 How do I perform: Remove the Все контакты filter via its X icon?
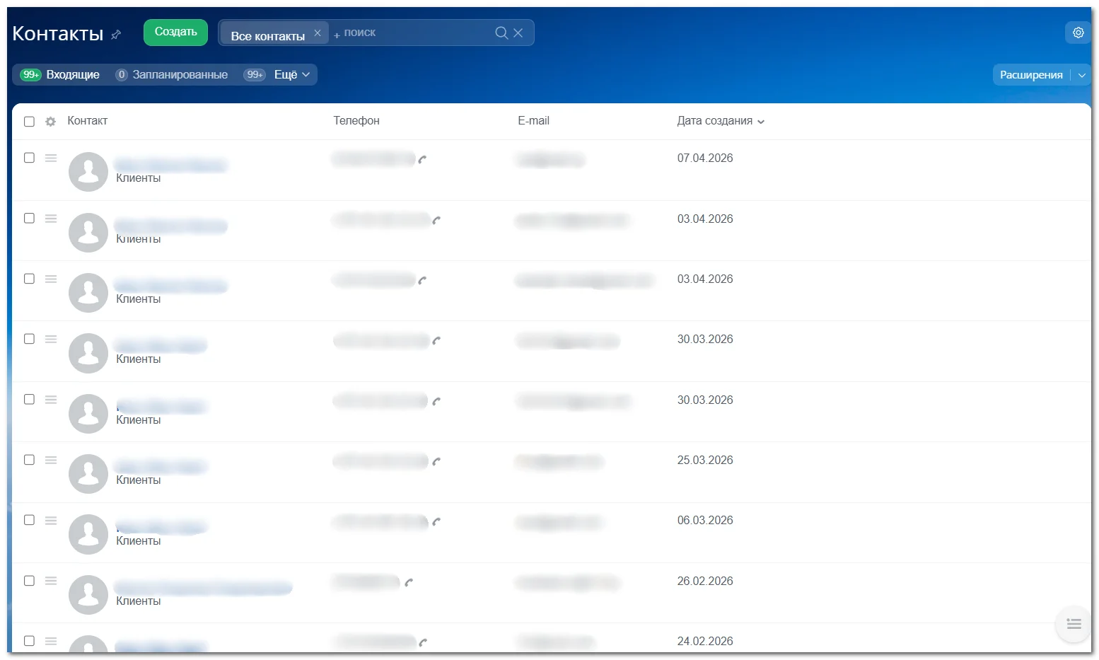tap(318, 32)
